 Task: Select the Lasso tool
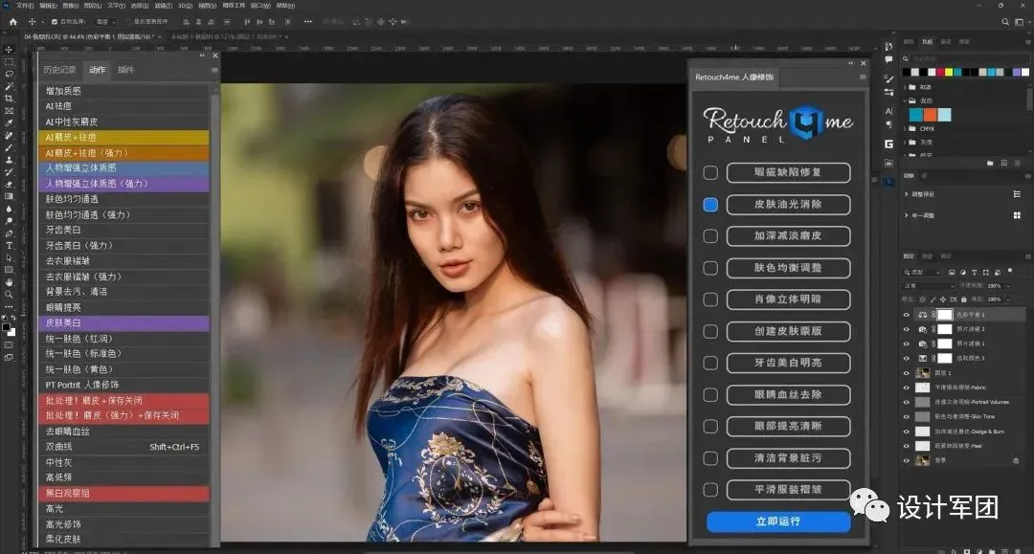[9, 74]
